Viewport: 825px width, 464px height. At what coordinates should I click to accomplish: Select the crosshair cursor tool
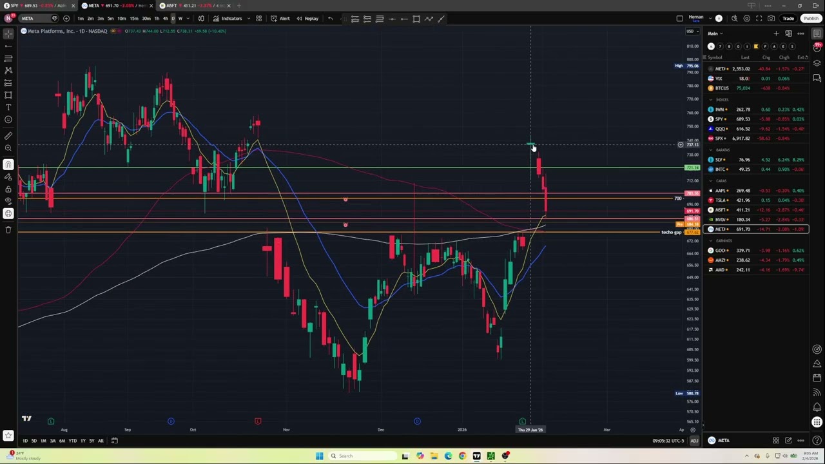click(8, 34)
